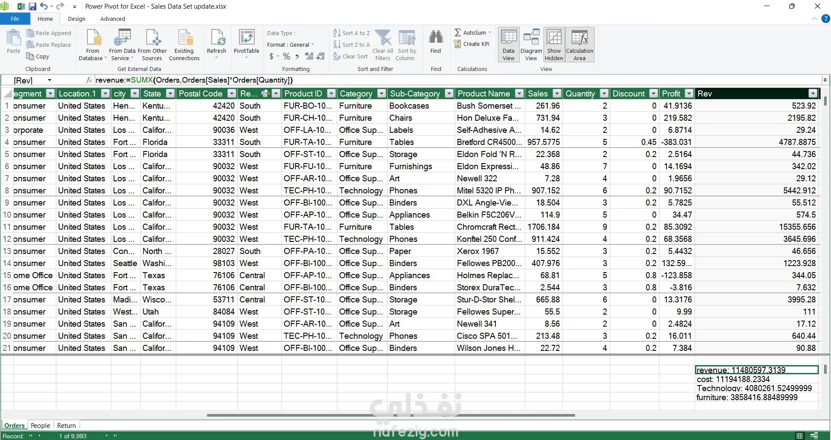Open Sub-Category column filter dropdown

point(449,93)
